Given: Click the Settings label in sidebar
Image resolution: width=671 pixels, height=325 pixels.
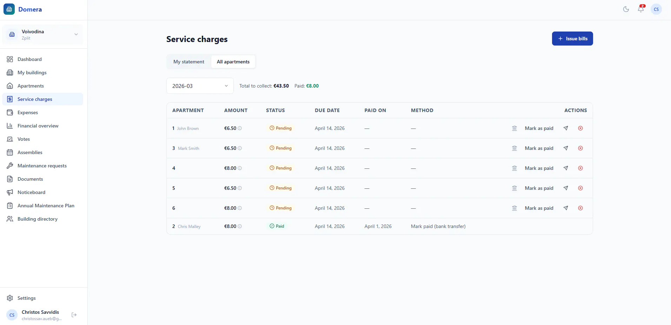Looking at the screenshot, I should 27,298.
